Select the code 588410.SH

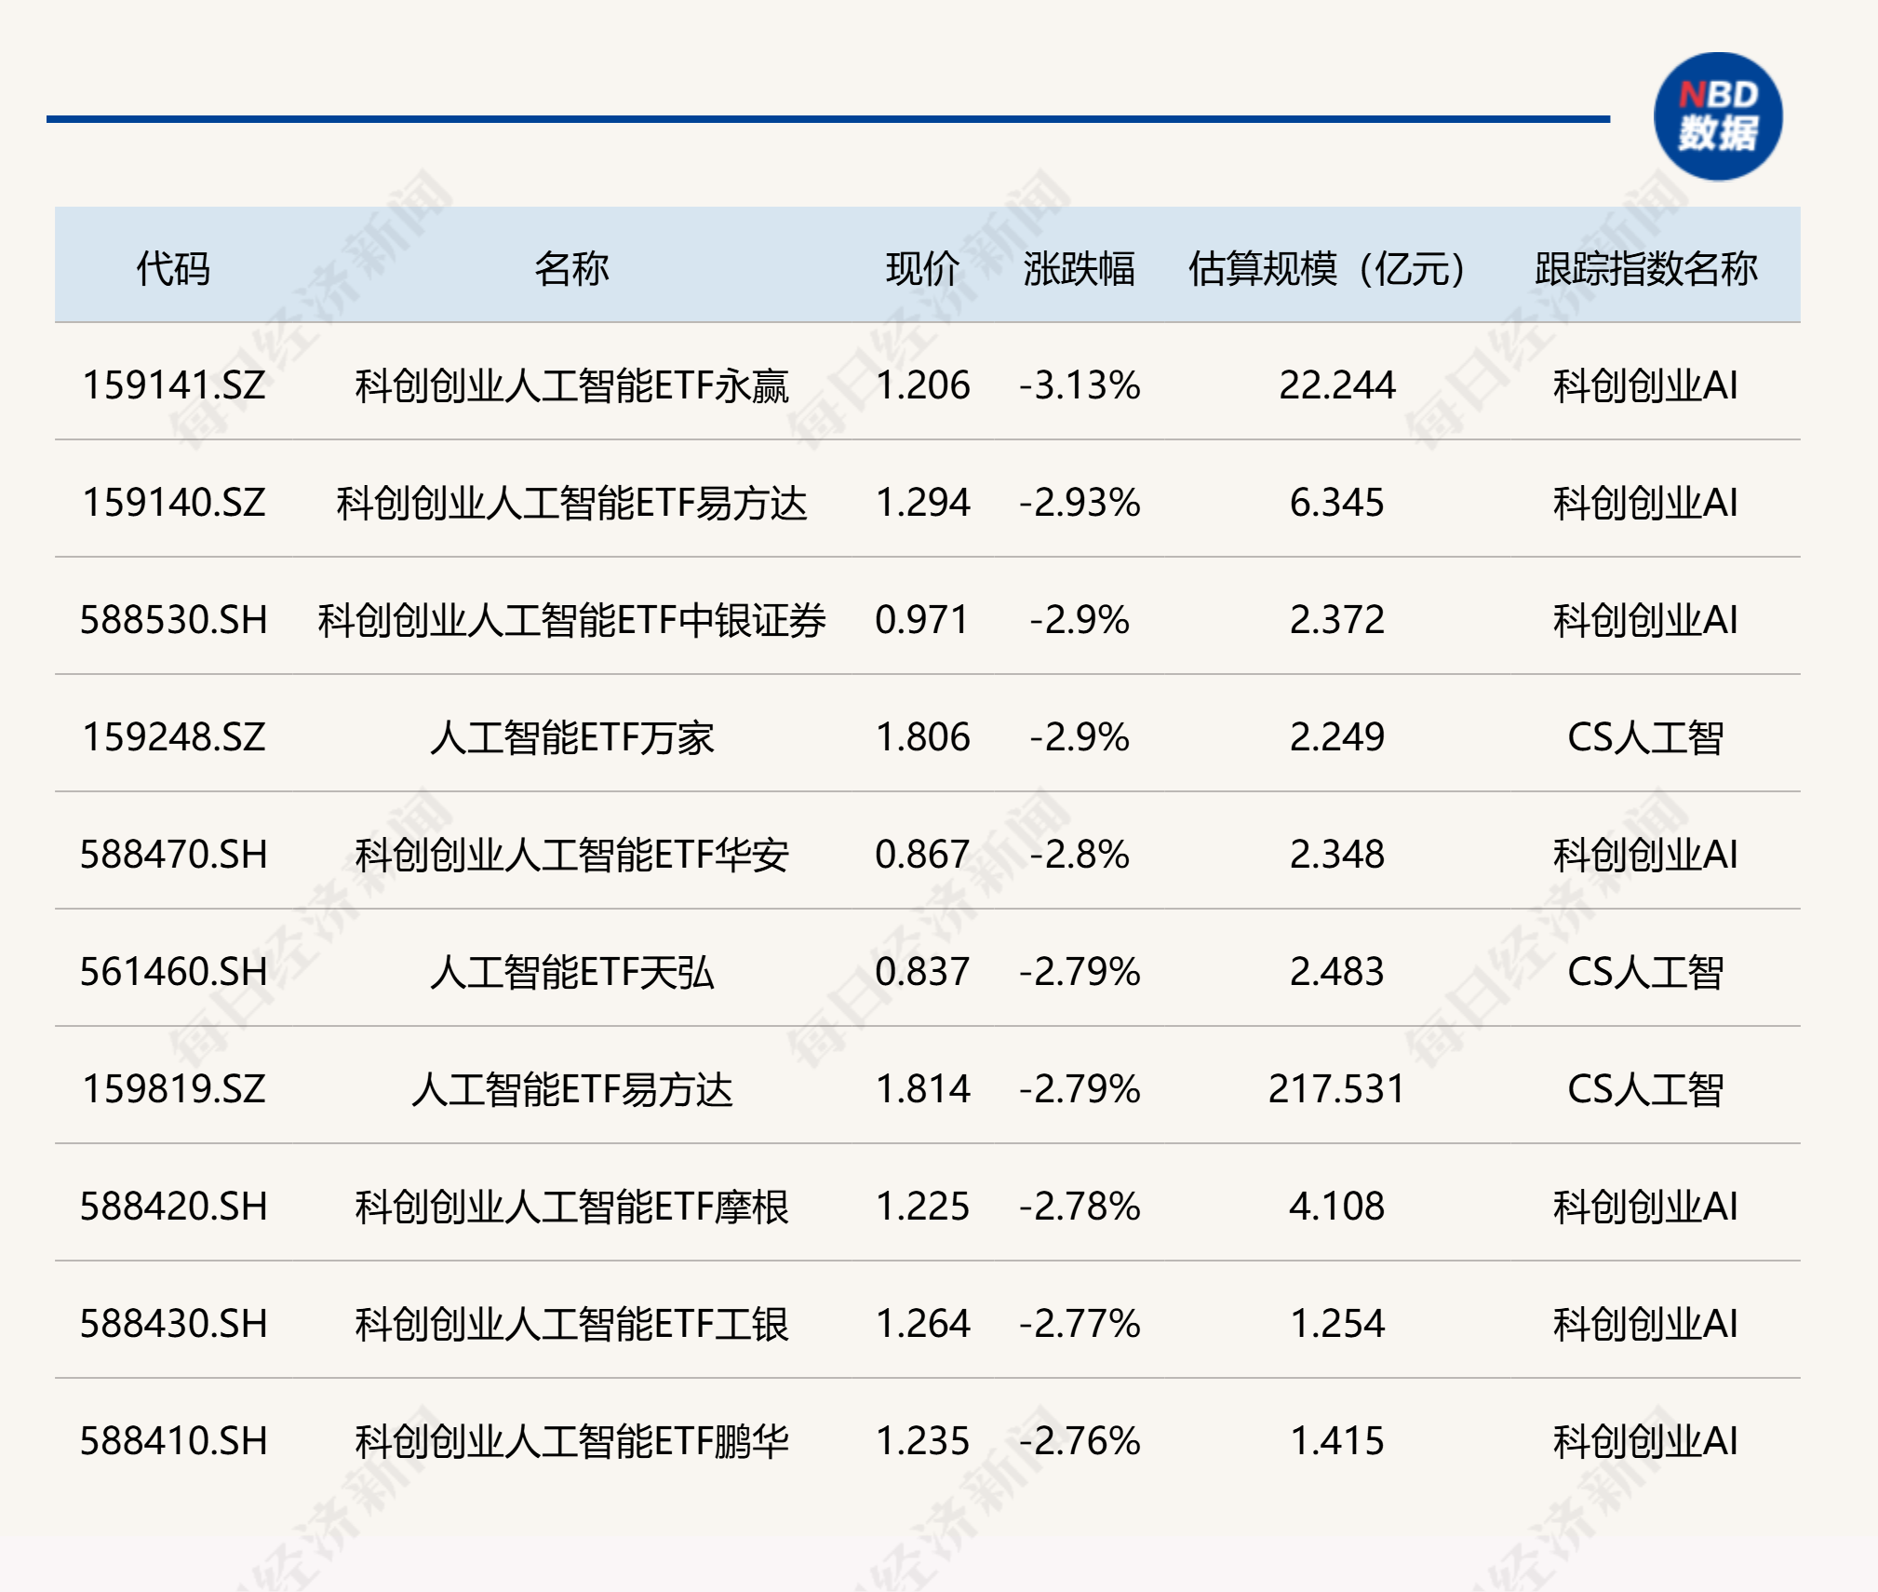(174, 1441)
